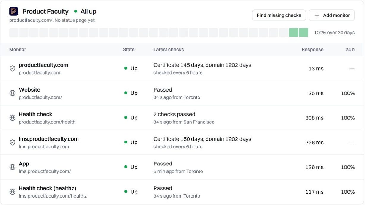Click the 100% uptime in Website row
365x205 pixels.
348,93
